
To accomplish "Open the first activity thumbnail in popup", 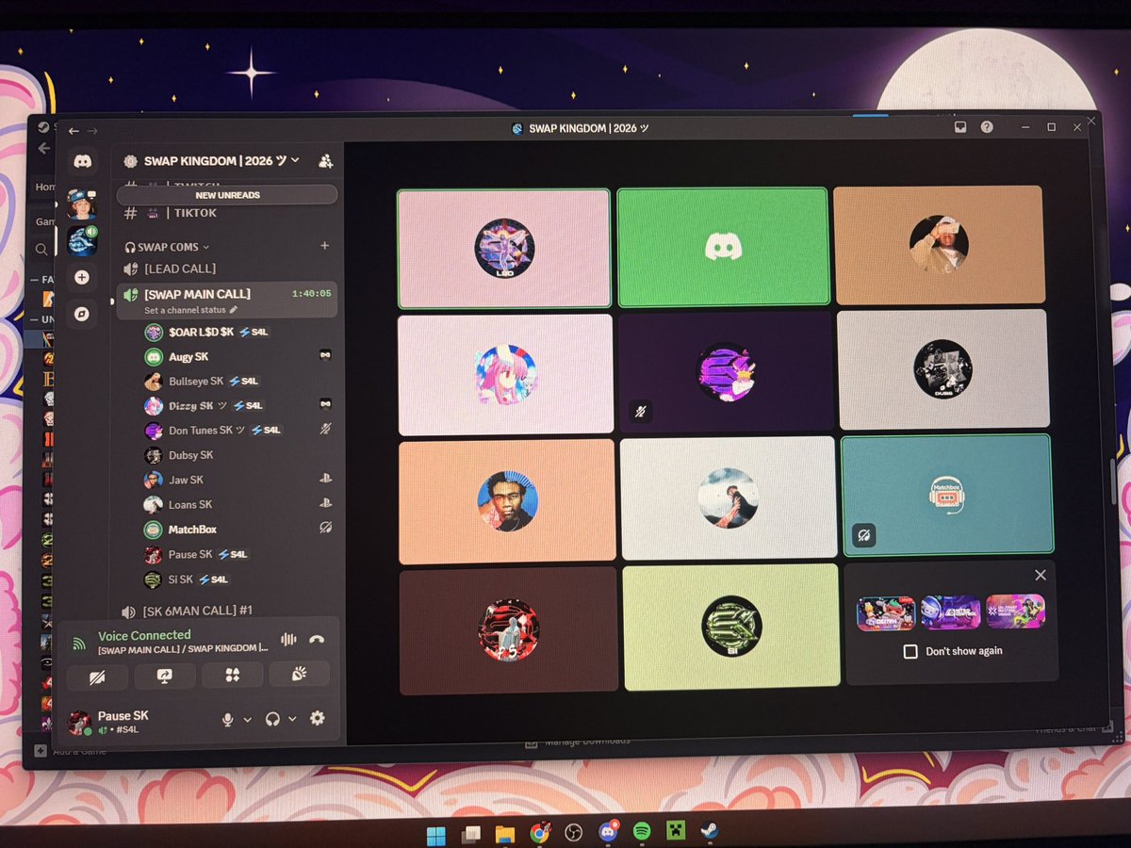I will [x=886, y=613].
